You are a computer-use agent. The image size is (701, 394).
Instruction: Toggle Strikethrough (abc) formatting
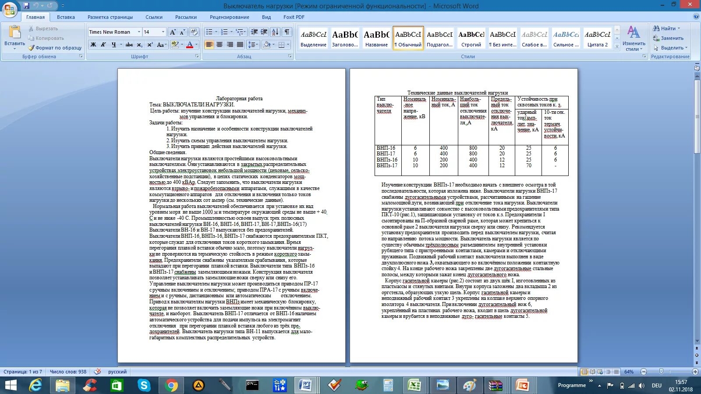(x=129, y=45)
